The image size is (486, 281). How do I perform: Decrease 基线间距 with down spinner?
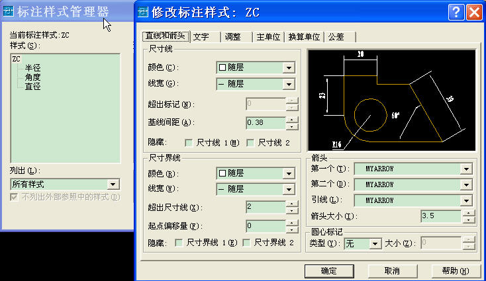pyautogui.click(x=291, y=126)
